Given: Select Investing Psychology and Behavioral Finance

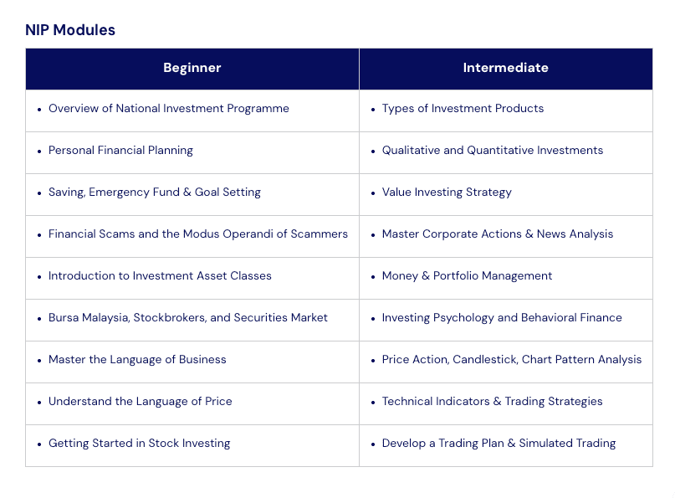Looking at the screenshot, I should (x=502, y=318).
